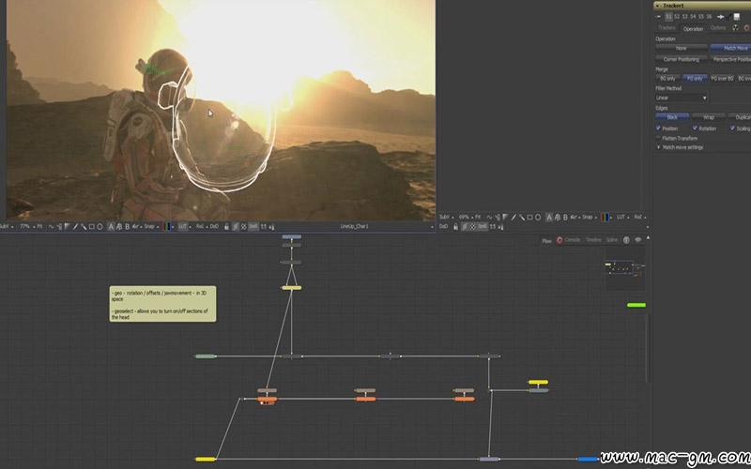Show buffer A in the right viewer

pyautogui.click(x=549, y=217)
